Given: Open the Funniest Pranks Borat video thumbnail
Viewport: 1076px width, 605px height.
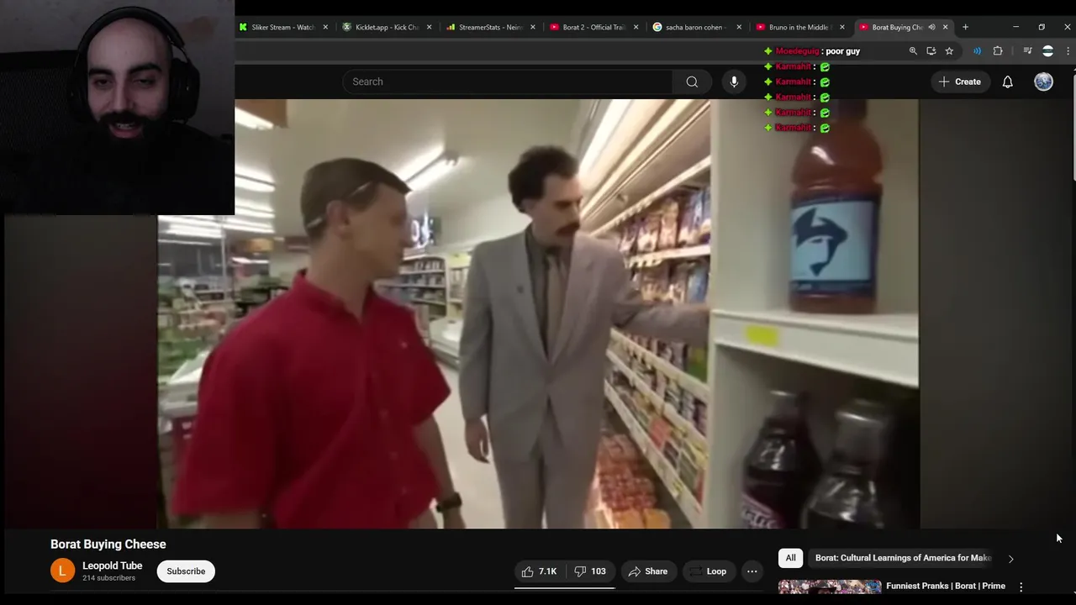Looking at the screenshot, I should [x=830, y=587].
